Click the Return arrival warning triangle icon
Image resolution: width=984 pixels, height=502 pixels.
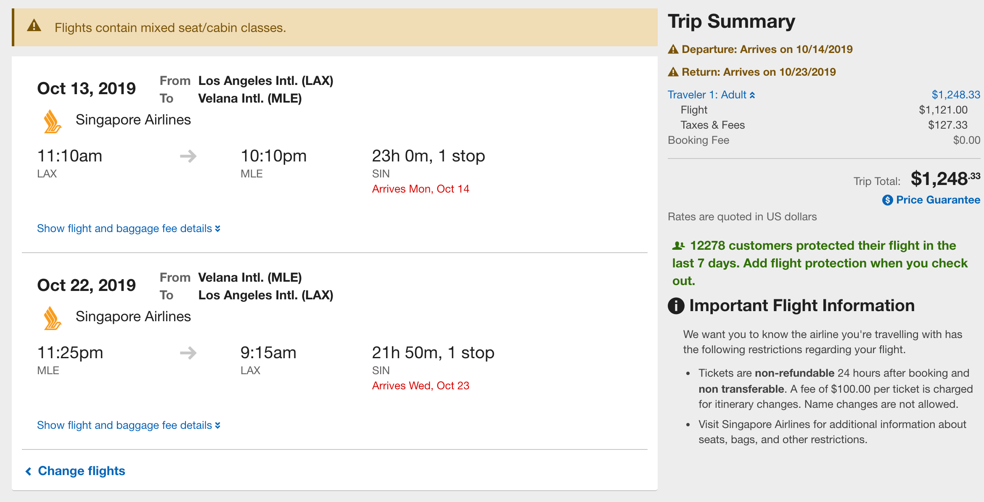tap(673, 72)
